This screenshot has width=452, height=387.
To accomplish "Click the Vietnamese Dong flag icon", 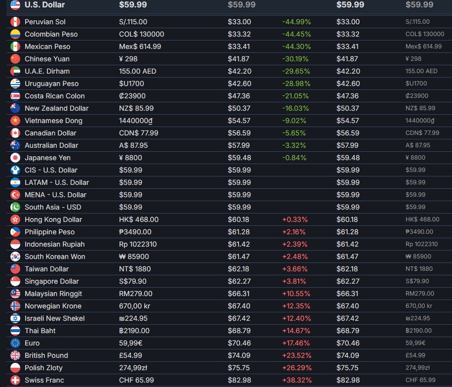I will 15,121.
